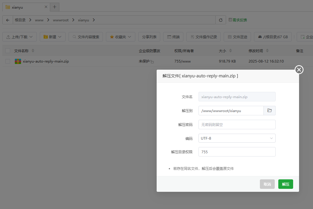Click the lock icon next to 未保护
The height and width of the screenshot is (209, 313).
[x=152, y=62]
